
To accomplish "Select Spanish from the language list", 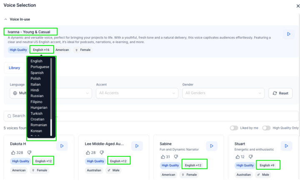I will point(37,73).
